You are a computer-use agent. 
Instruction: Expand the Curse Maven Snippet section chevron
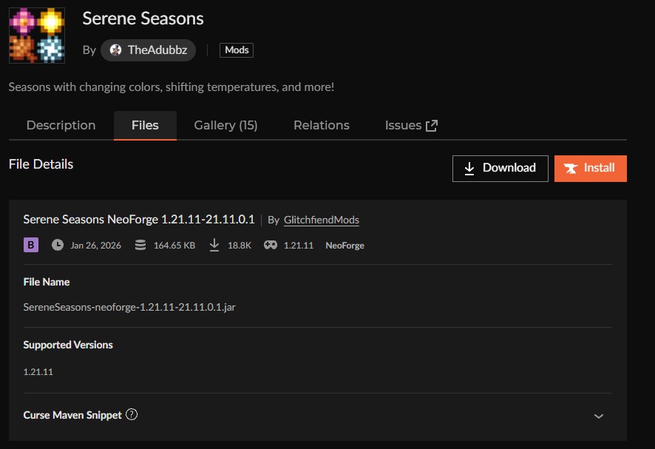[599, 416]
